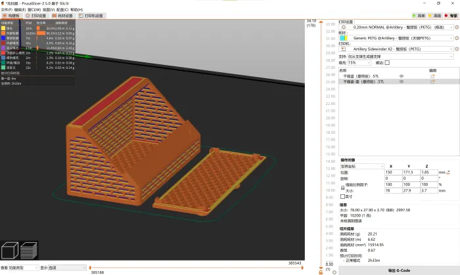The image size is (460, 275).
Task: Open the 15% infill dropdown
Action: click(359, 62)
